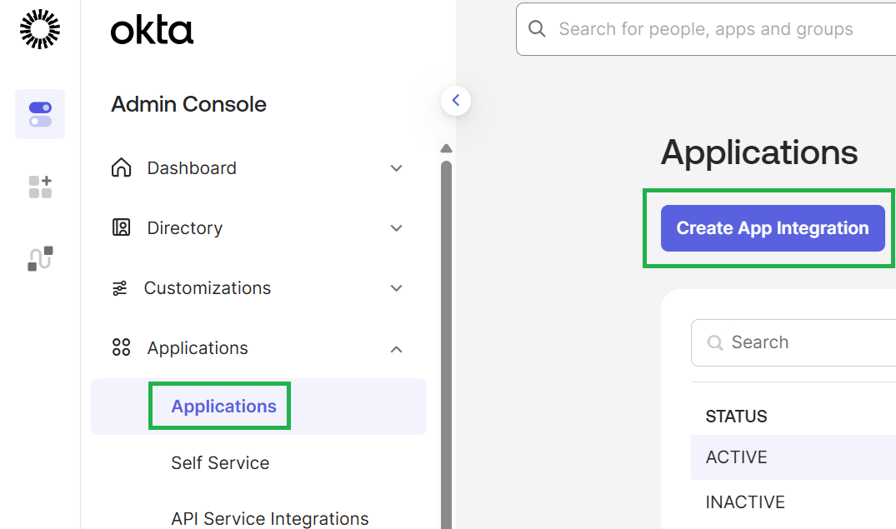Click the Directory address book icon

pos(121,227)
